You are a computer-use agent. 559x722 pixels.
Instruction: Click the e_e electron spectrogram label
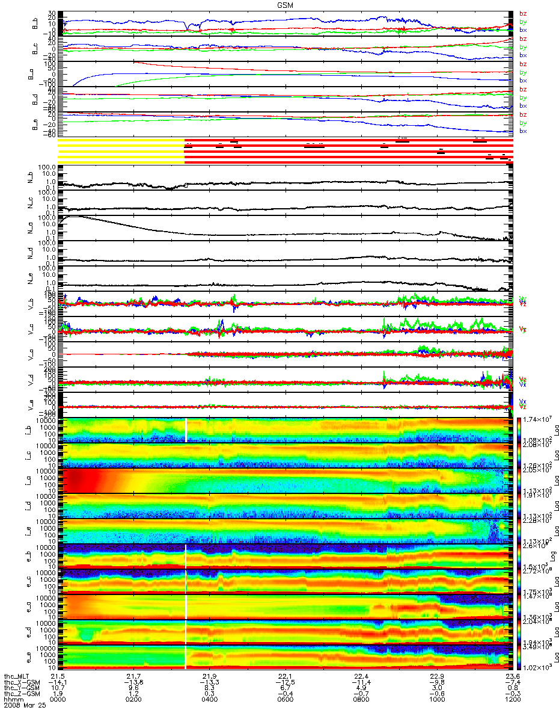pos(29,657)
